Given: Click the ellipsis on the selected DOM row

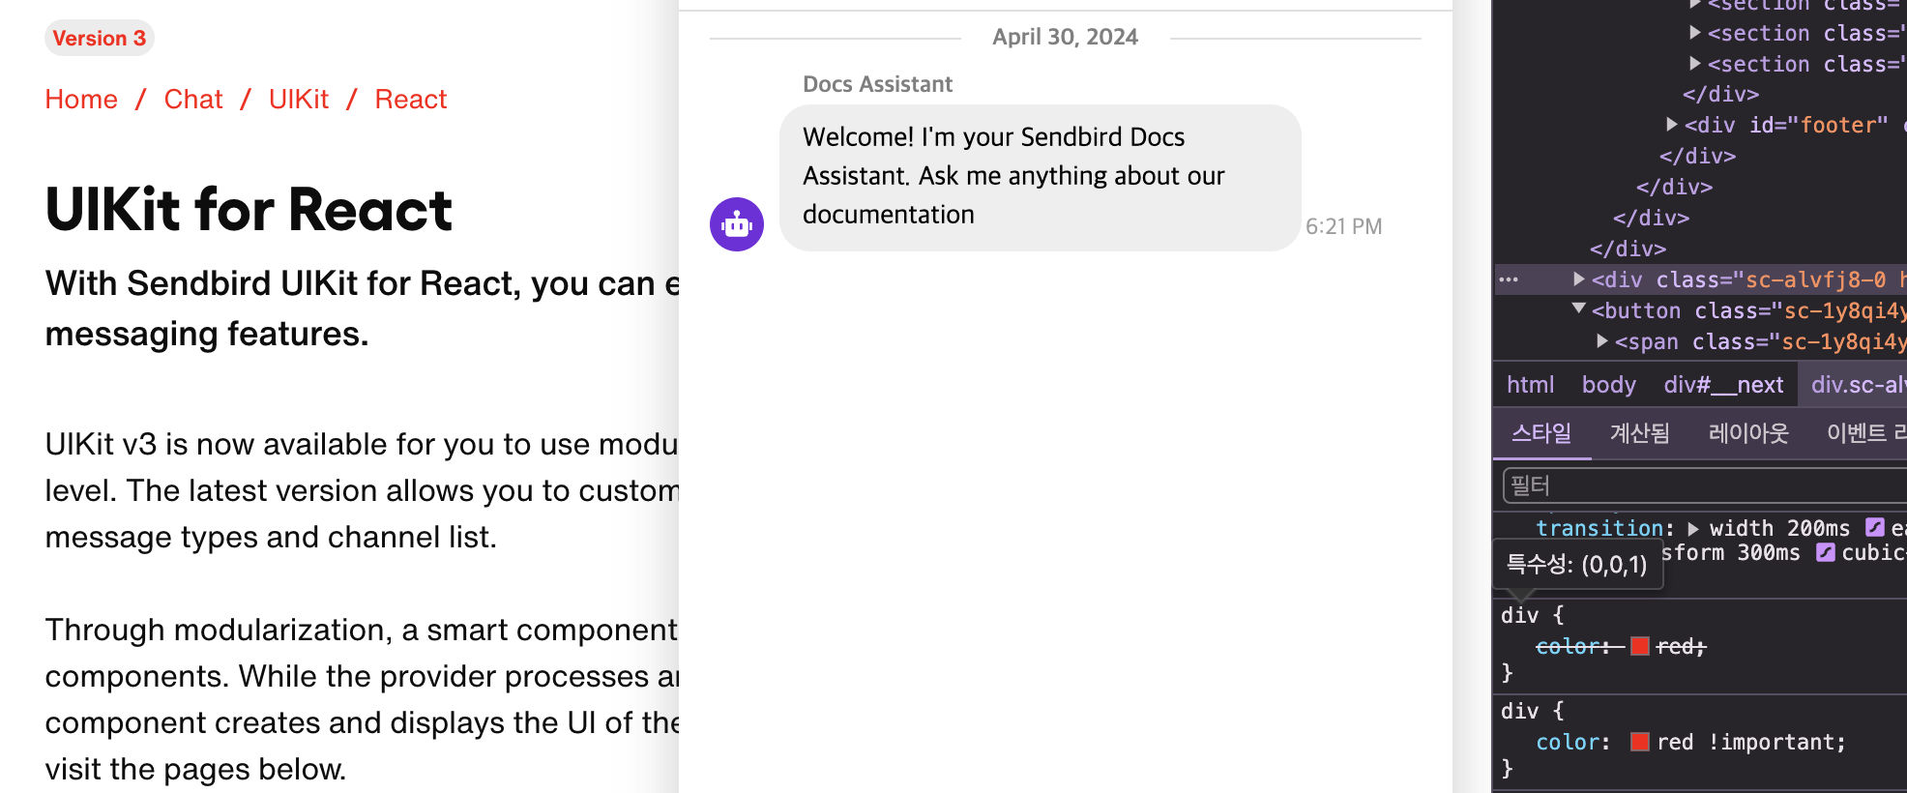Looking at the screenshot, I should click(1509, 280).
